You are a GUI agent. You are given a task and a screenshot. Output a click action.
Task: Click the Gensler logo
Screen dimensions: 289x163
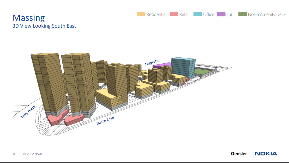239,154
